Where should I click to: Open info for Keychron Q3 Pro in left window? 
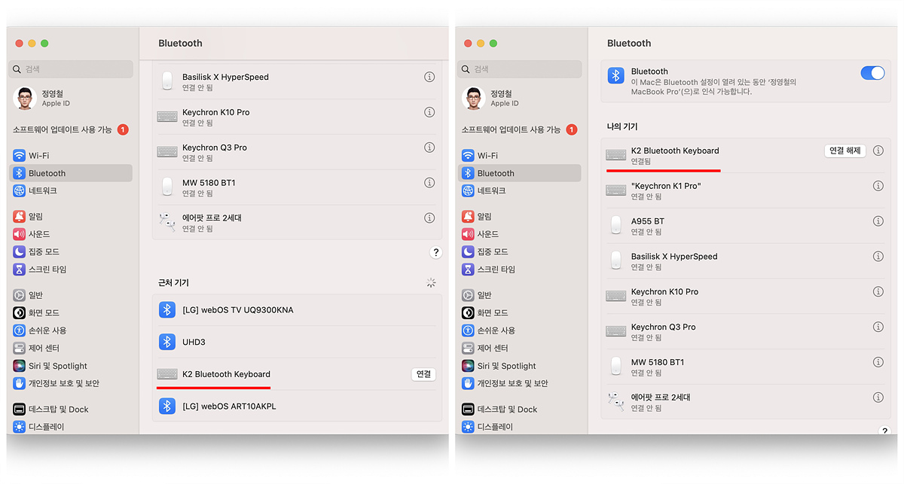(x=429, y=148)
